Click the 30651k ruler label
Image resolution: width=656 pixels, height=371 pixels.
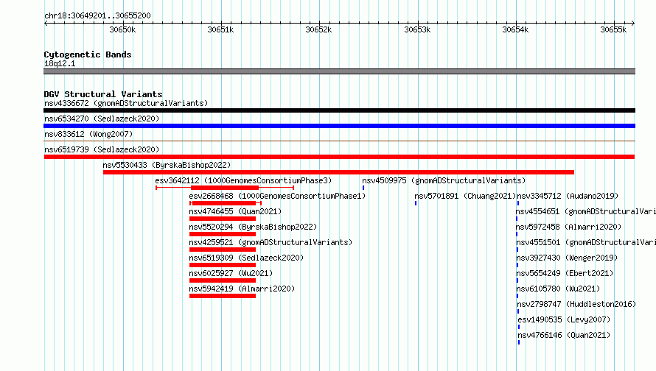pos(220,29)
